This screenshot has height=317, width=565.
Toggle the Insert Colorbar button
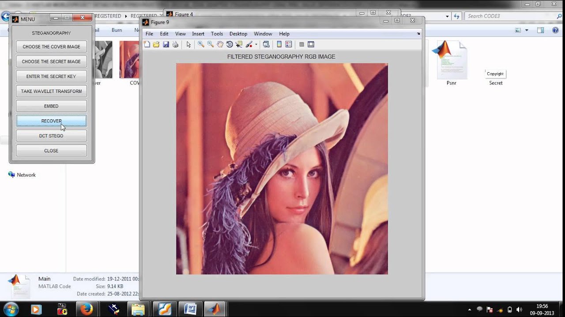coord(279,44)
